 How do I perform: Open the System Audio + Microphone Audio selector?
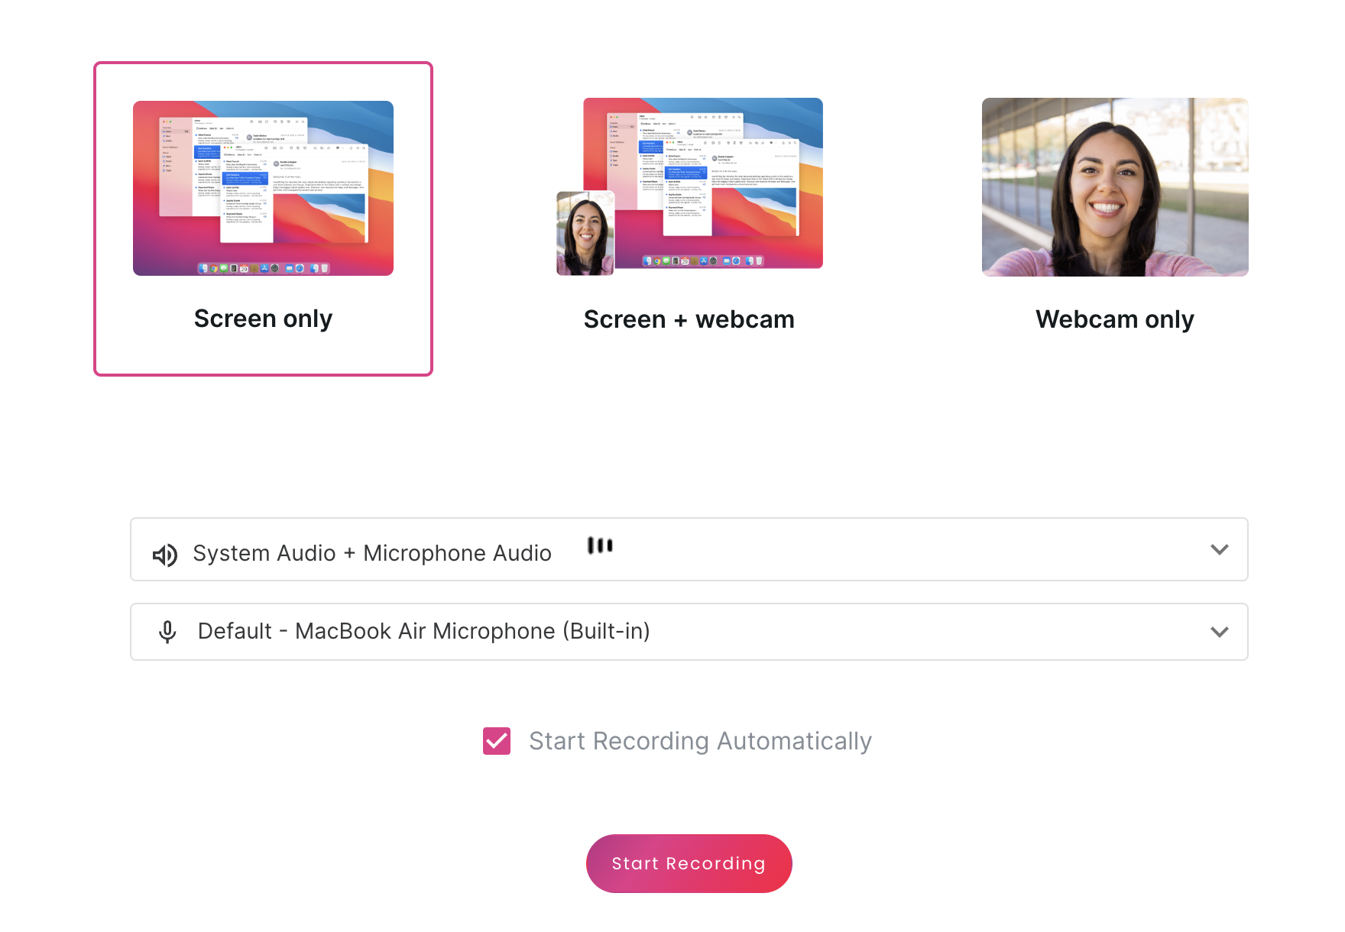[x=688, y=549]
